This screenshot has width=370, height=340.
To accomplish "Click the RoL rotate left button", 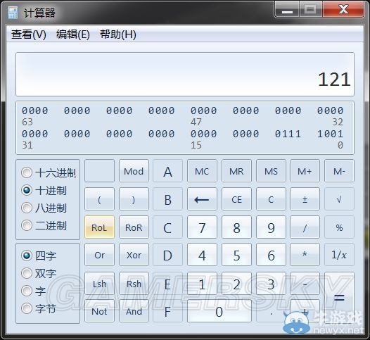I will [99, 227].
